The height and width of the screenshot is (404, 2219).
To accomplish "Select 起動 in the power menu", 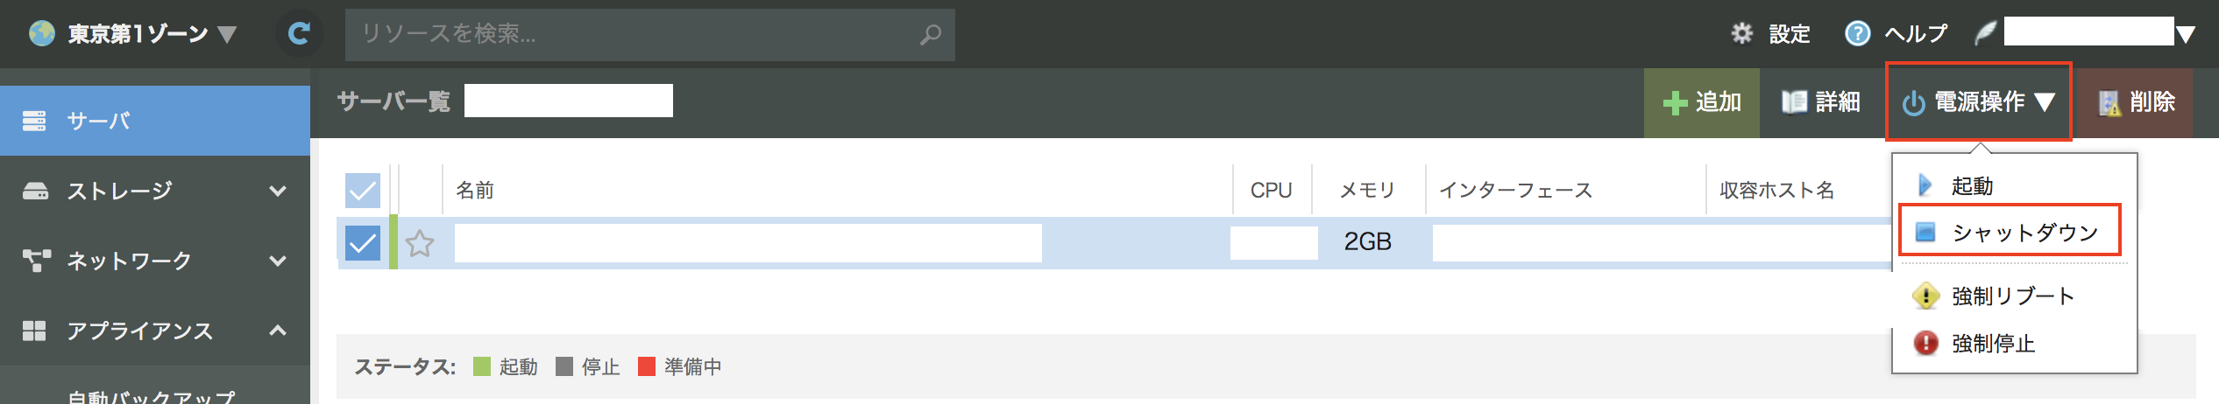I will (x=1972, y=185).
